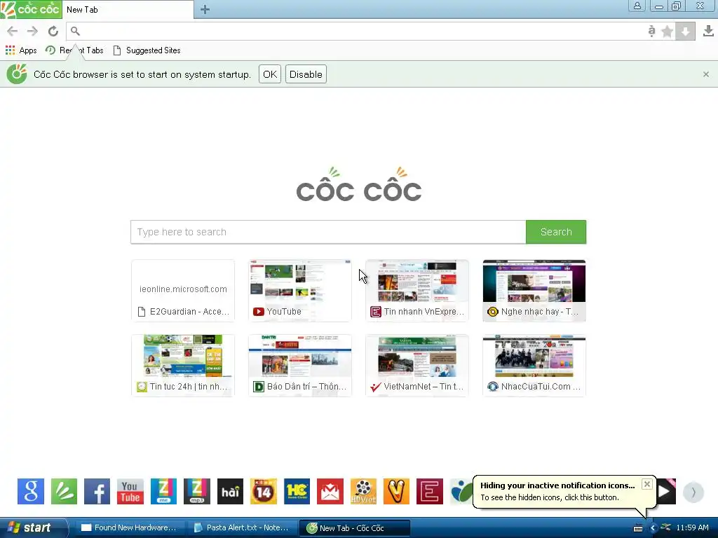Click the green Search button
The width and height of the screenshot is (718, 538).
coord(556,232)
